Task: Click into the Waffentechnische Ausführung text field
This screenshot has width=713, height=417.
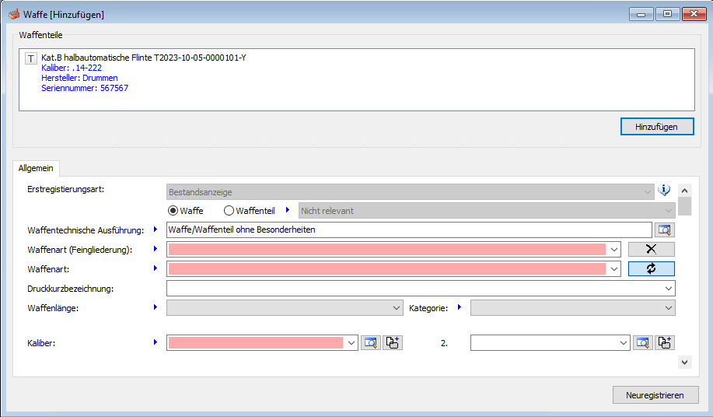Action: [x=408, y=230]
